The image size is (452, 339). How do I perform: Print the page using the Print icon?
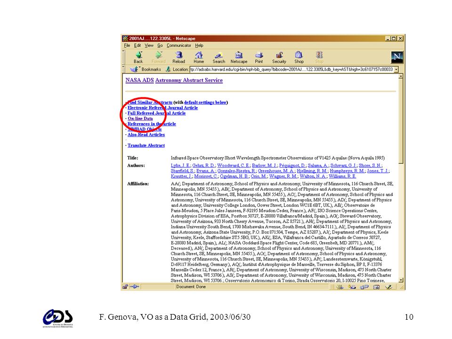coord(259,55)
